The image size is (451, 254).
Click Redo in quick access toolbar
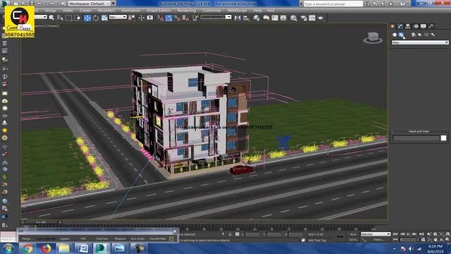51,4
